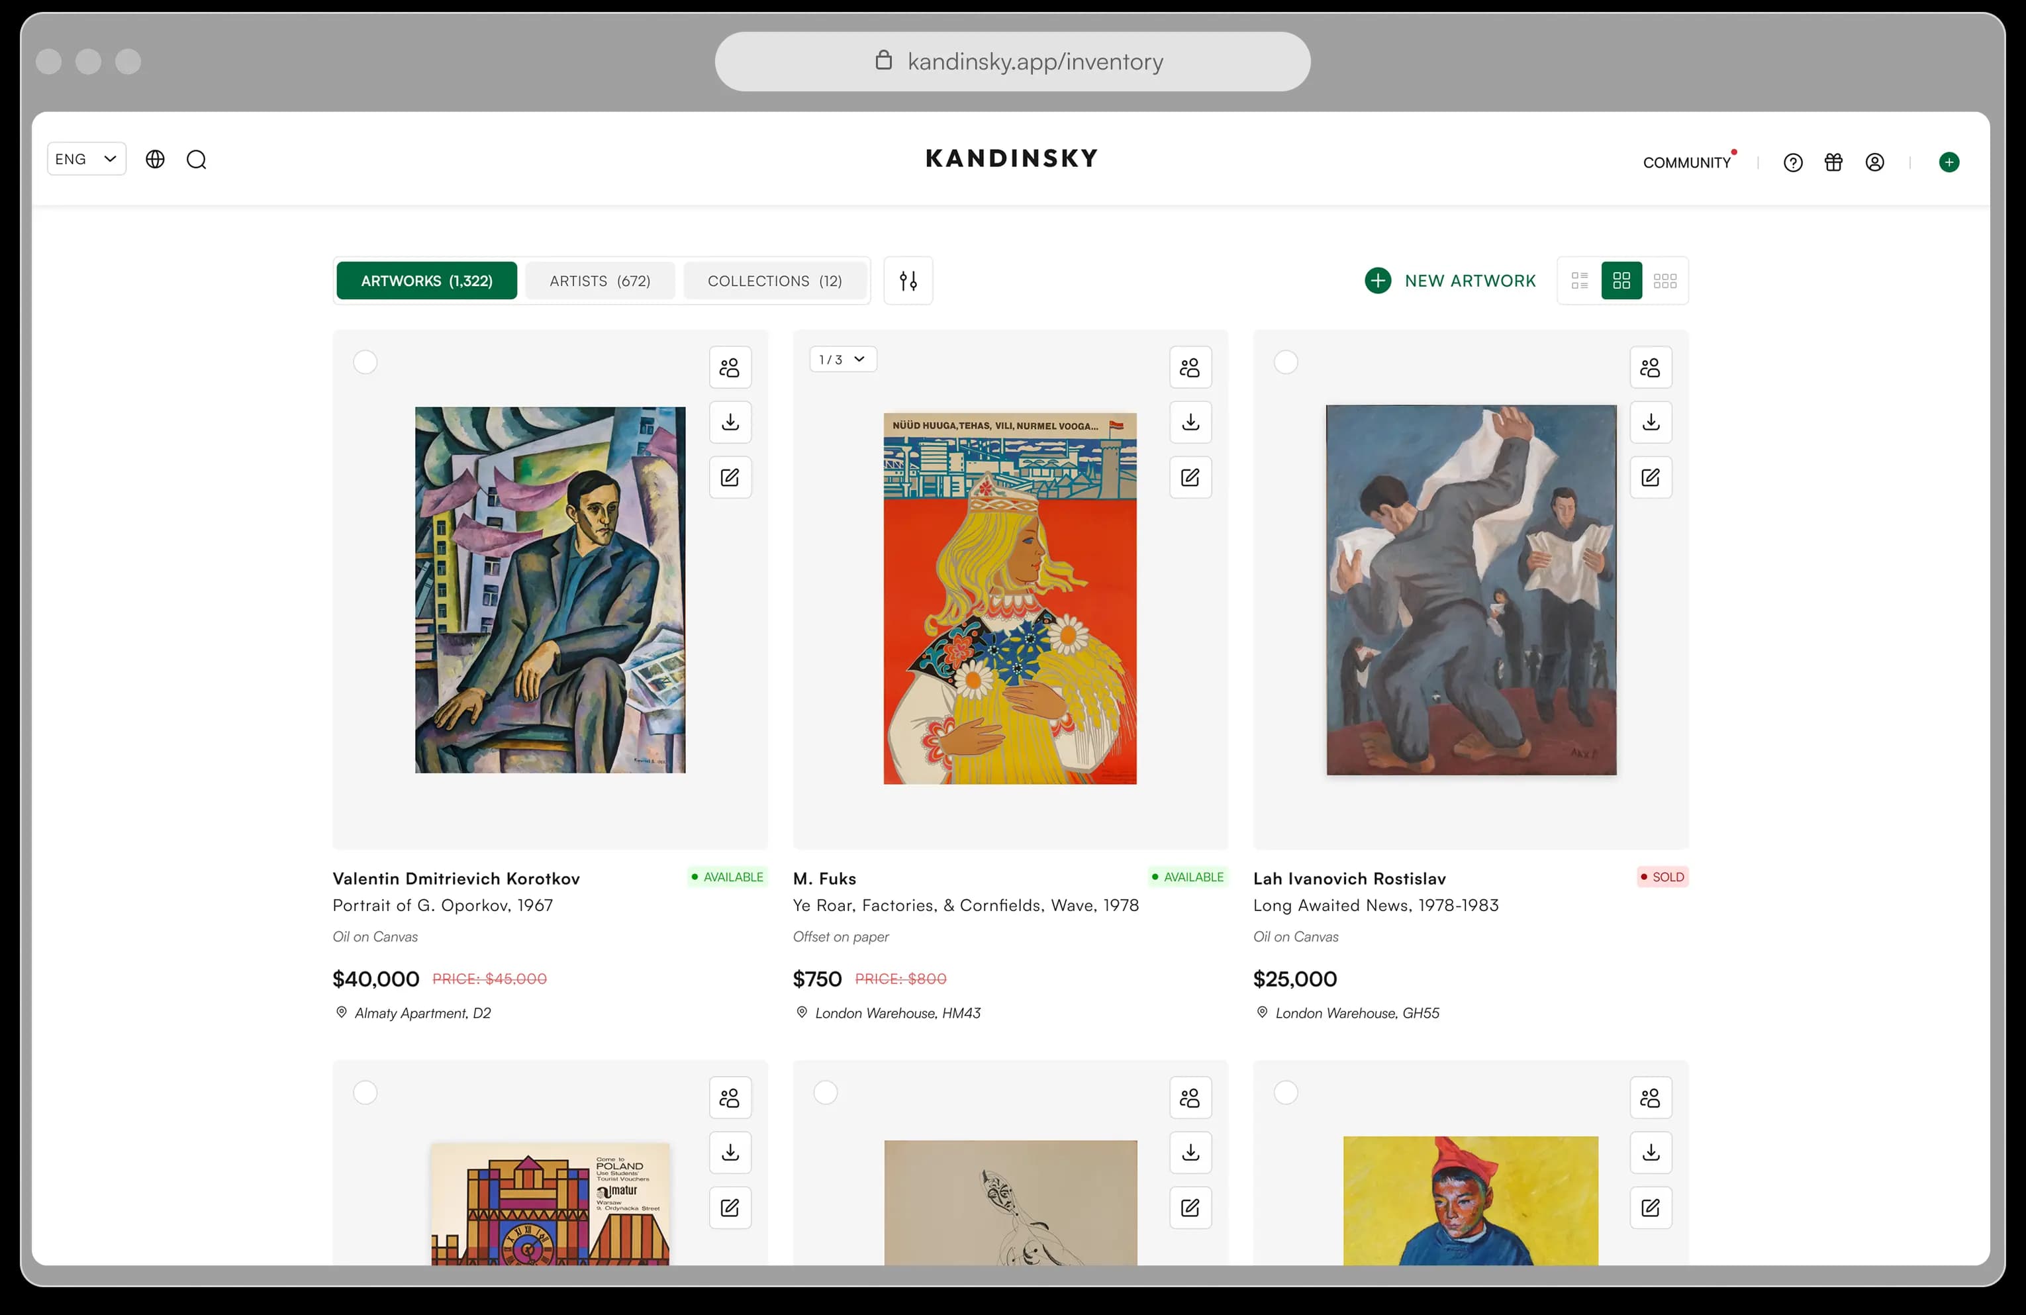The image size is (2026, 1315).
Task: Switch to list view layout icon
Action: coord(1580,281)
